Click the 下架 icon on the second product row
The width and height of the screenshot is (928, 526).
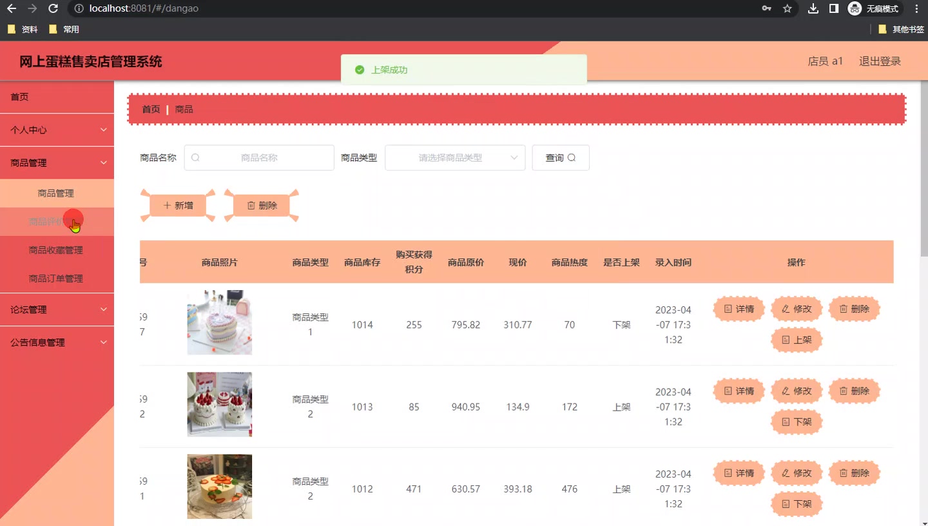point(786,422)
